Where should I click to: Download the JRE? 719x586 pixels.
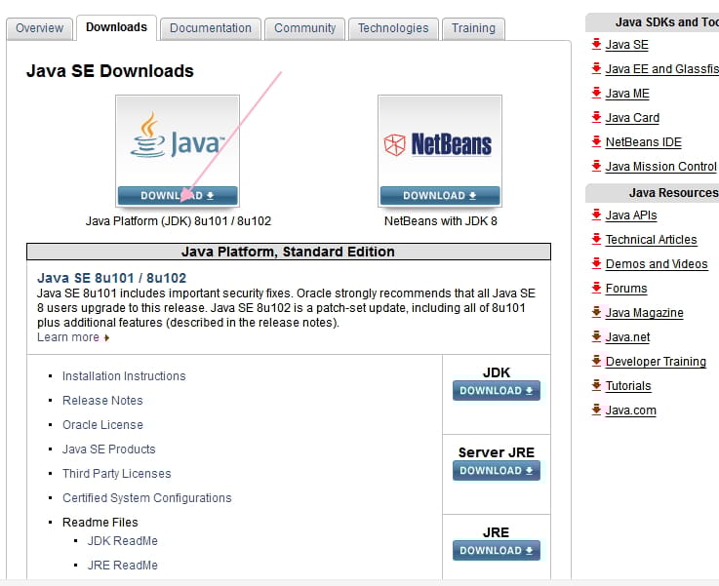[497, 550]
